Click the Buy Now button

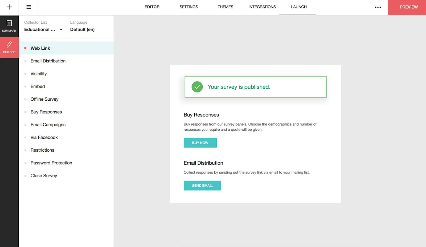200,143
